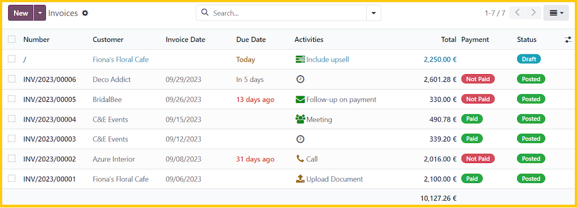Click Not Paid badge for Deco Addict
The height and width of the screenshot is (208, 577).
pyautogui.click(x=478, y=79)
